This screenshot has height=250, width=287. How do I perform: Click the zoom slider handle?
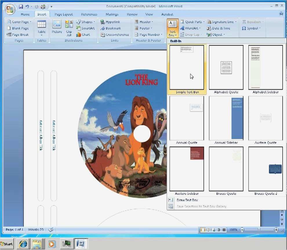point(259,230)
